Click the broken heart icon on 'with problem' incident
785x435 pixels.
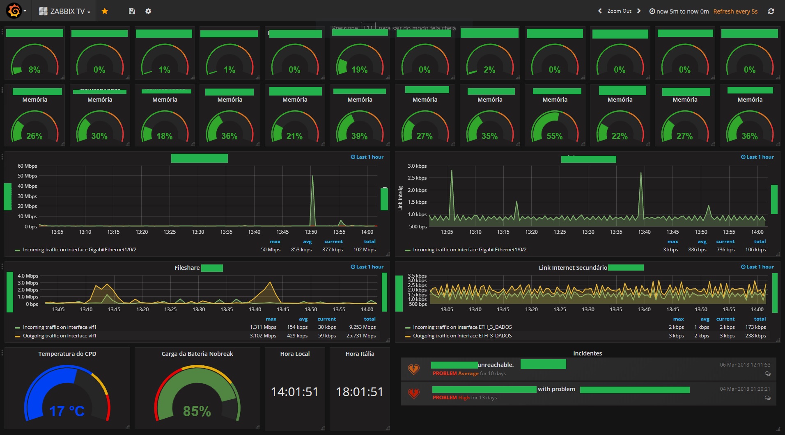pos(414,393)
